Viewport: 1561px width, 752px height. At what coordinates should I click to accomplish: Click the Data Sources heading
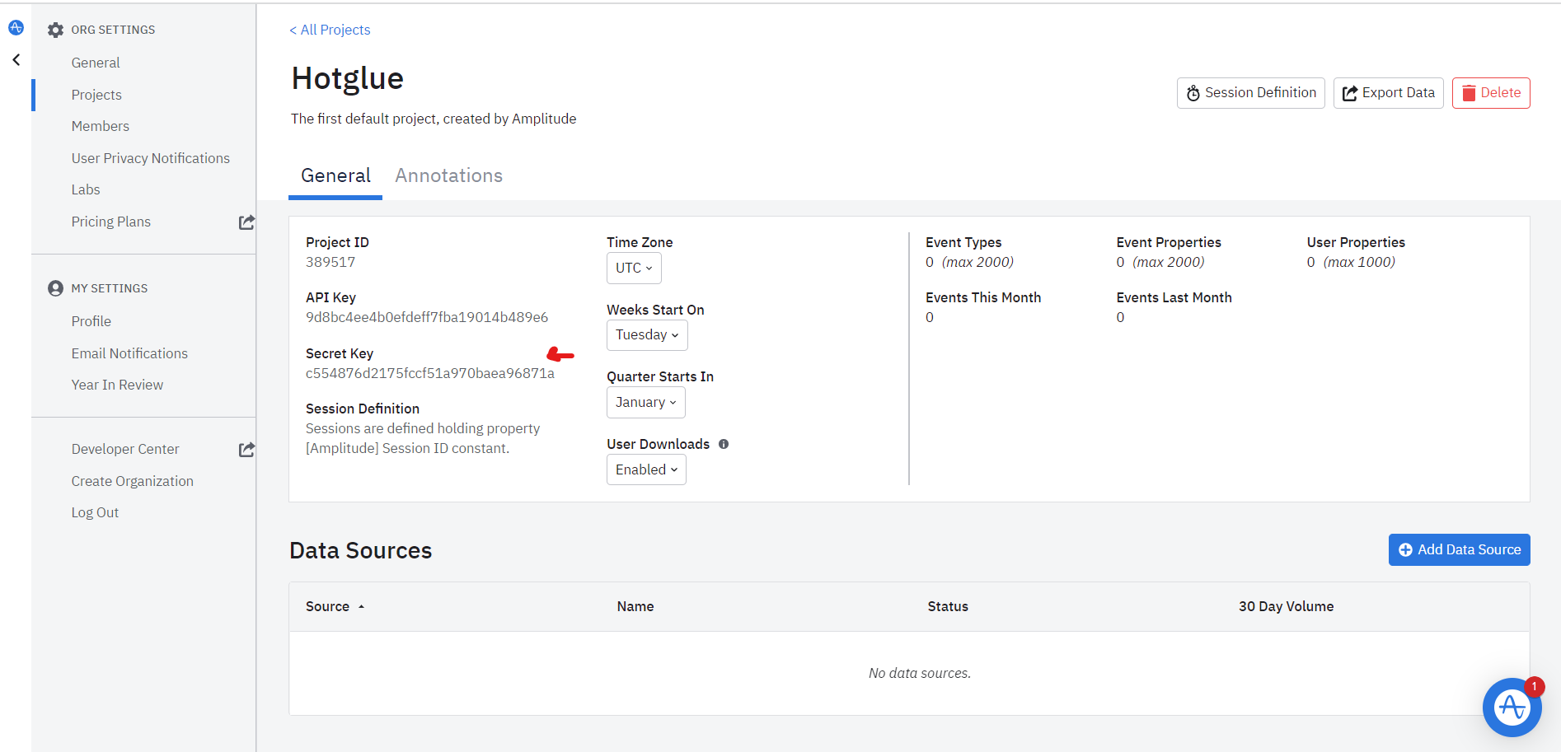(x=360, y=550)
